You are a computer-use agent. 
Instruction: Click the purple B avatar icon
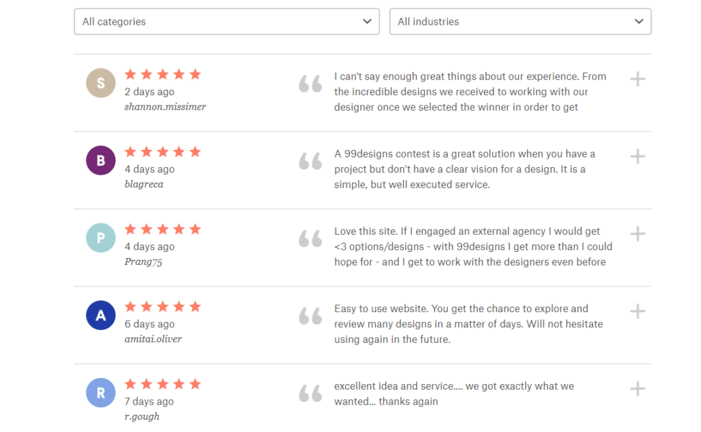coord(101,161)
